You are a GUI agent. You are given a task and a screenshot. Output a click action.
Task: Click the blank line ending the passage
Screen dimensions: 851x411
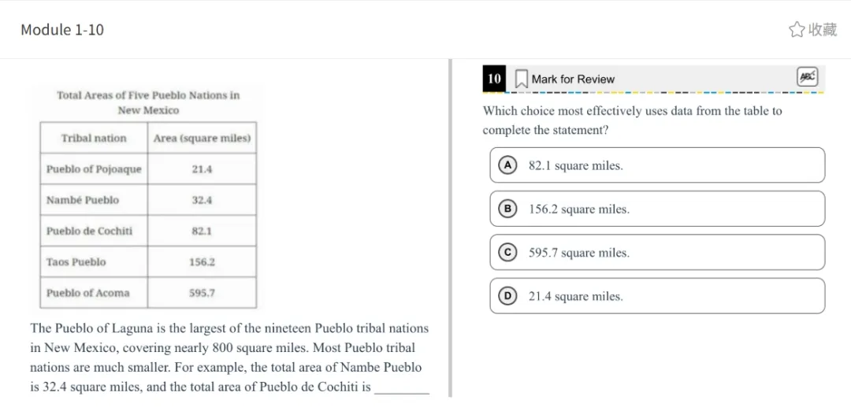pyautogui.click(x=402, y=388)
